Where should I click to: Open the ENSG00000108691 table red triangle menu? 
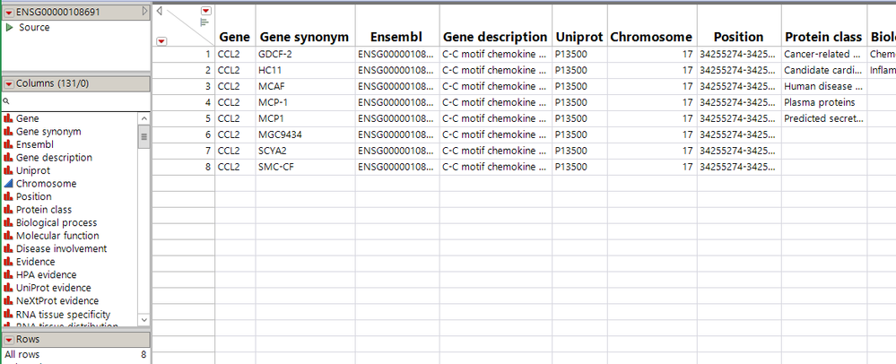coord(9,12)
